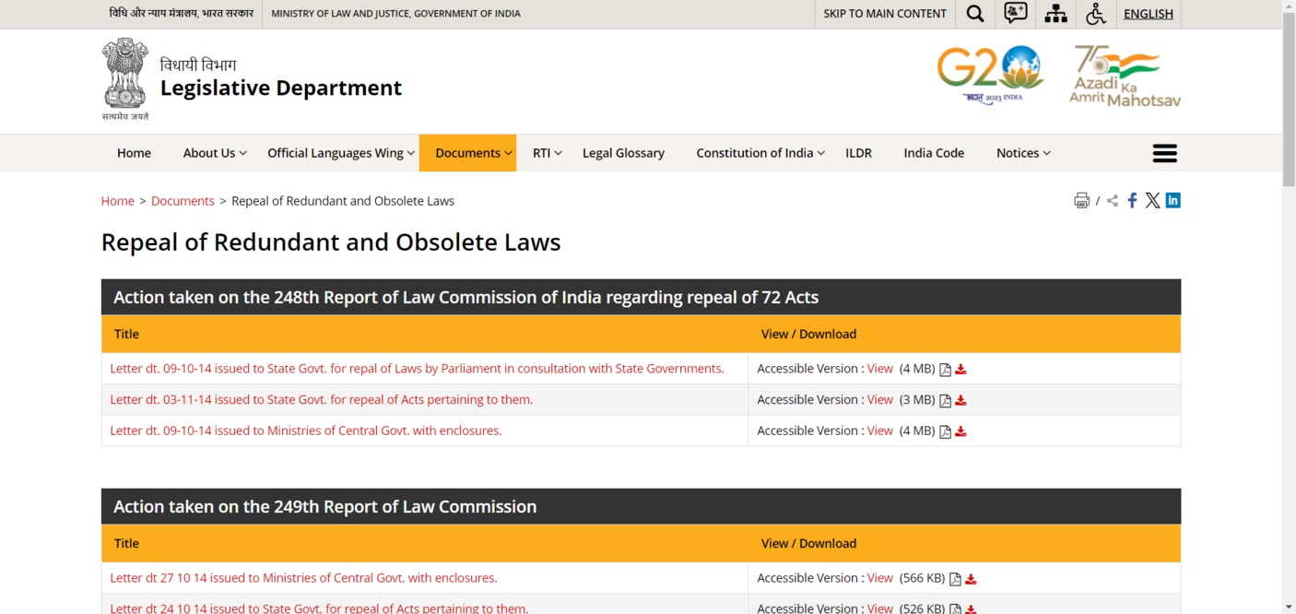Download the 03-11-14 State Govt. letter
This screenshot has height=614, width=1296.
coord(960,400)
